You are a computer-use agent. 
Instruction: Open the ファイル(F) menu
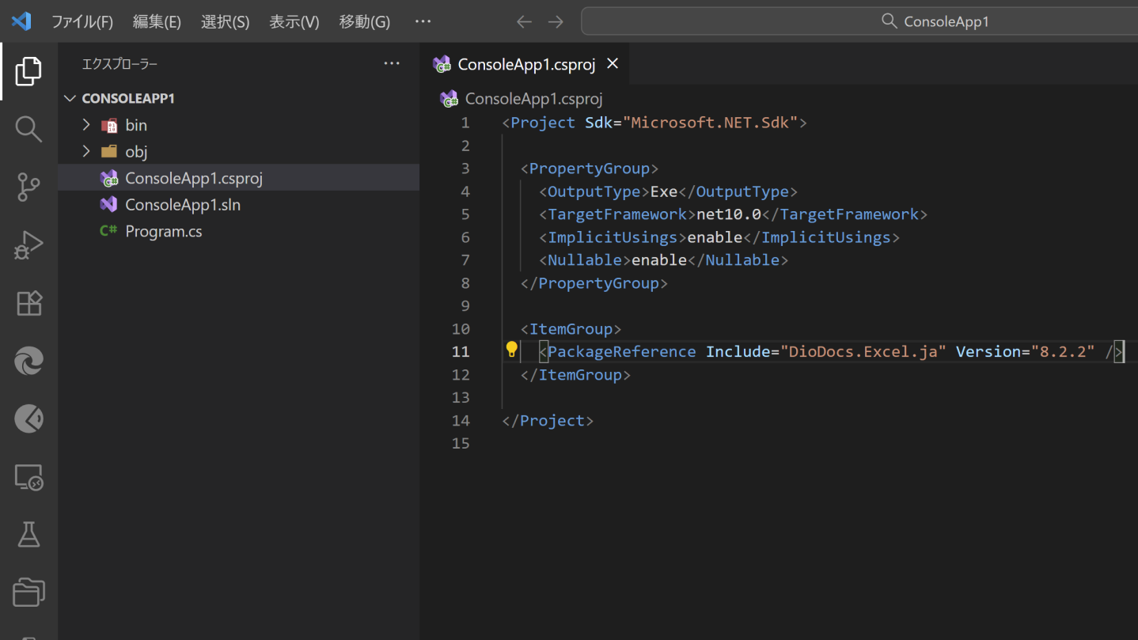pyautogui.click(x=82, y=21)
